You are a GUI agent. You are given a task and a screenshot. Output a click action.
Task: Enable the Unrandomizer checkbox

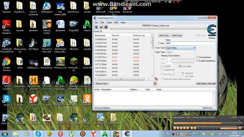click(197, 57)
